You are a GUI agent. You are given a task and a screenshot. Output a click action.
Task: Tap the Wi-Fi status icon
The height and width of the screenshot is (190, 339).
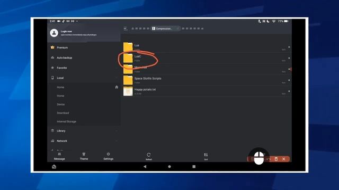274,21
